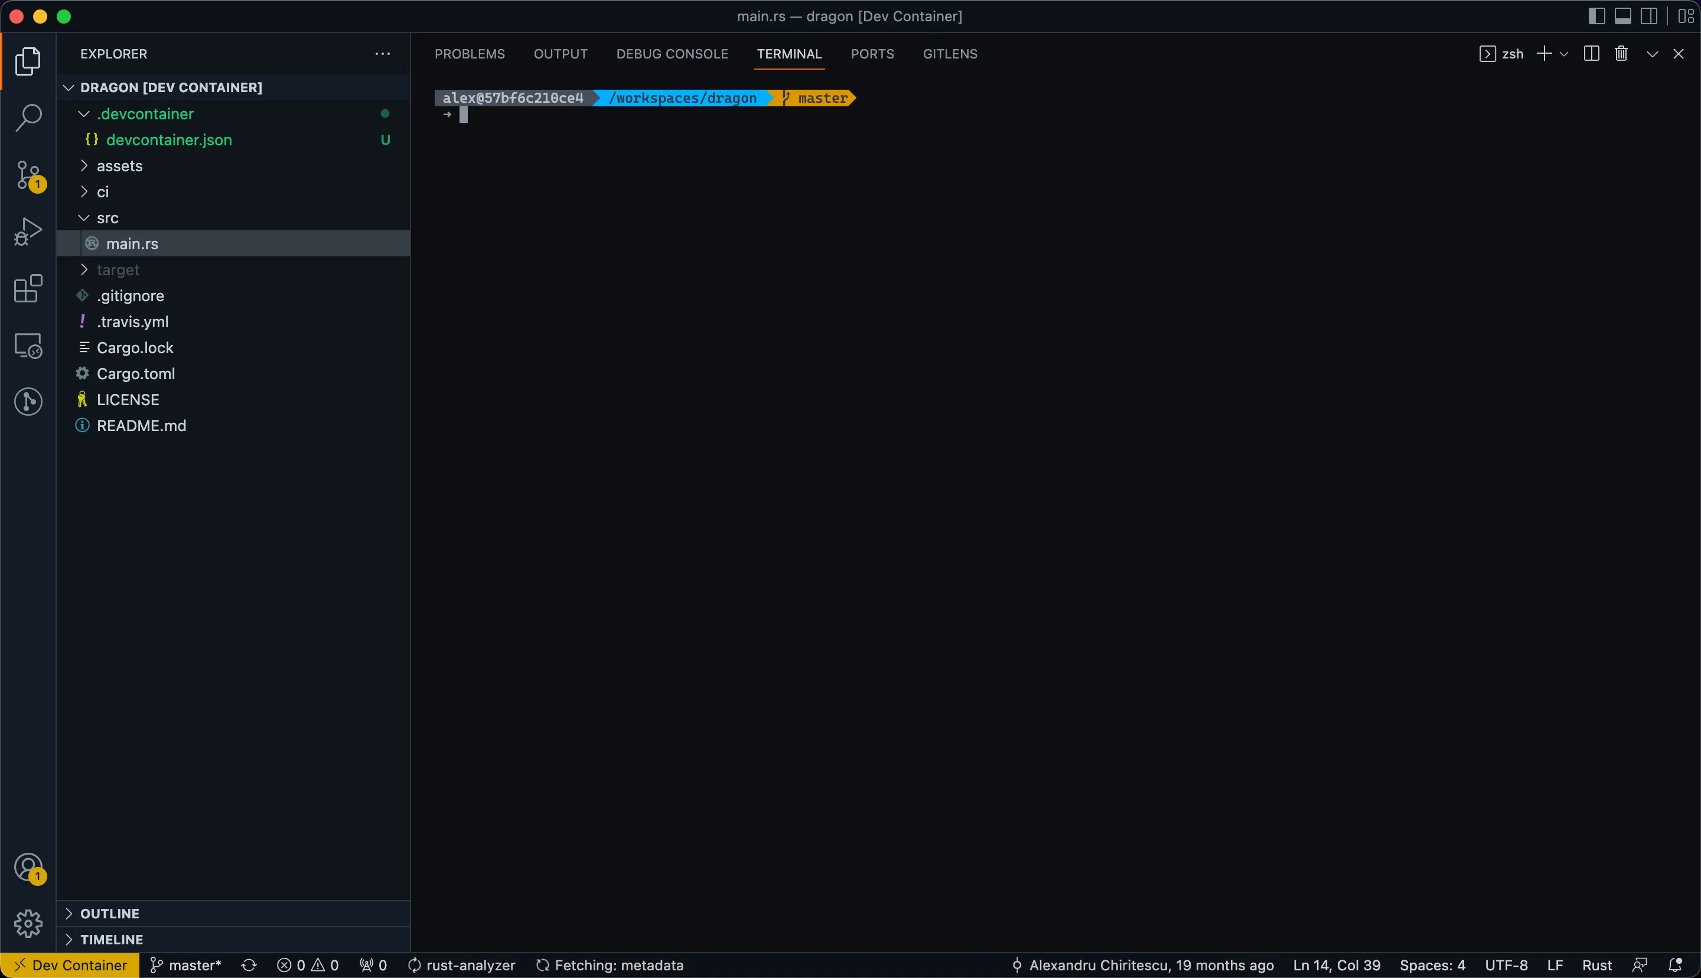The width and height of the screenshot is (1701, 978).
Task: Open the new terminal launch profile dropdown
Action: (x=1564, y=54)
